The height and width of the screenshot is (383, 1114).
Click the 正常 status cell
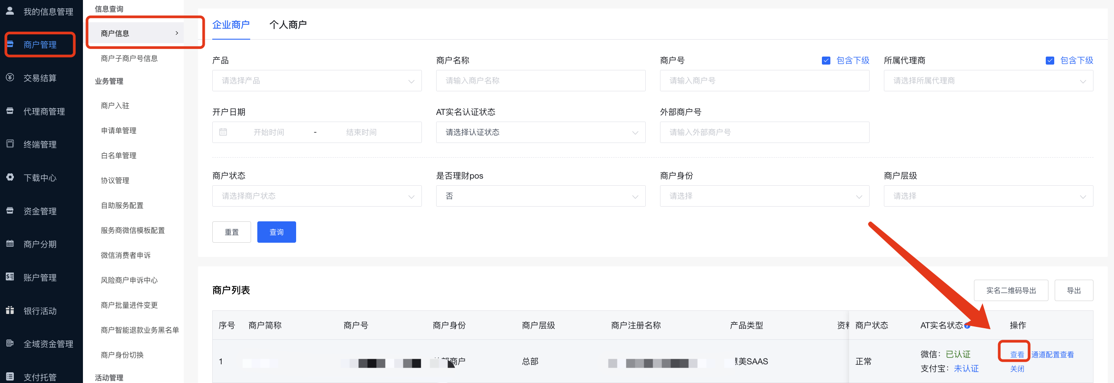pos(864,361)
